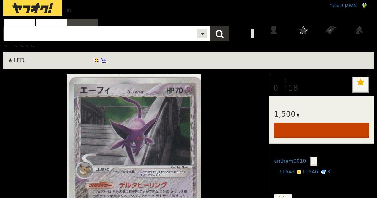Click the 1,500 current price text

[x=285, y=114]
